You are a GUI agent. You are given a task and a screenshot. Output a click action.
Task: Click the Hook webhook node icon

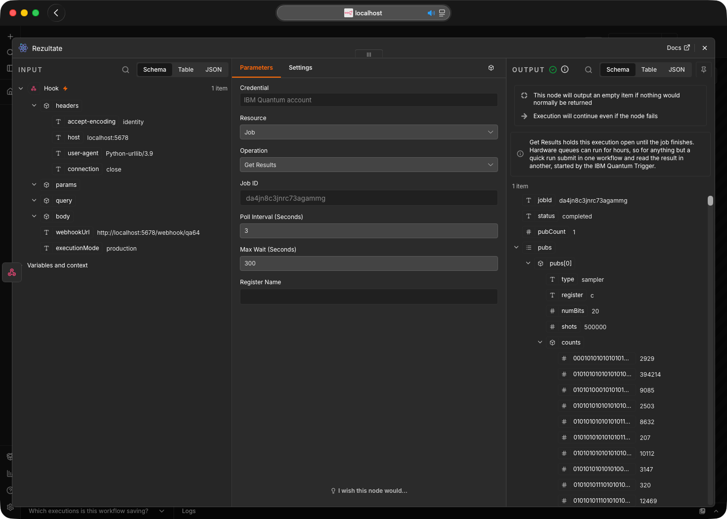[x=34, y=88]
